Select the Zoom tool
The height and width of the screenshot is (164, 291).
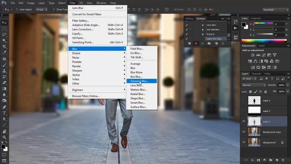(4, 137)
